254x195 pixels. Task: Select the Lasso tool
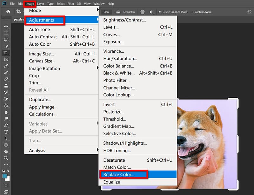coord(6,39)
